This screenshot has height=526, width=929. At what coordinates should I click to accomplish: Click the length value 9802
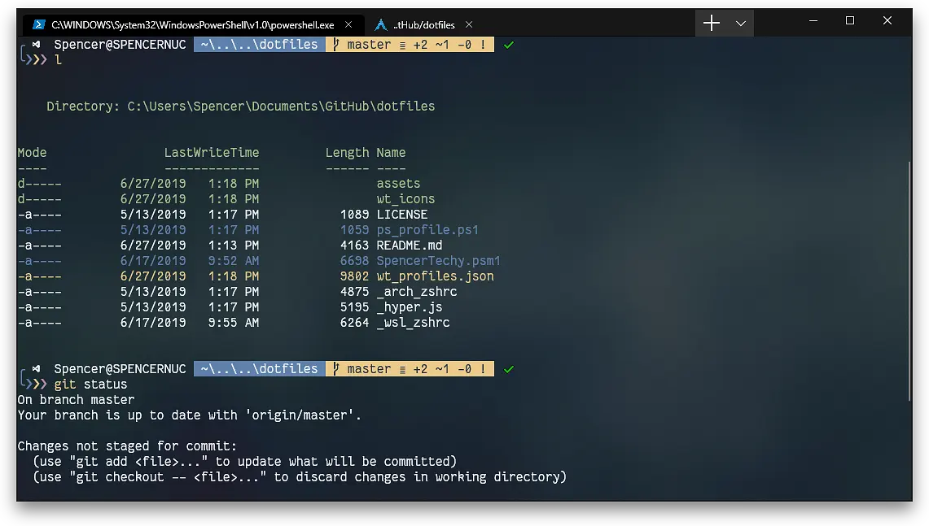coord(354,276)
